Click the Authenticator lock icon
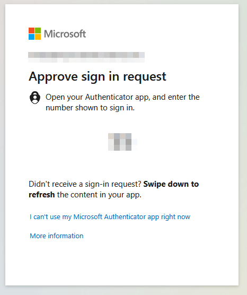Image resolution: width=247 pixels, height=295 pixels. (35, 98)
